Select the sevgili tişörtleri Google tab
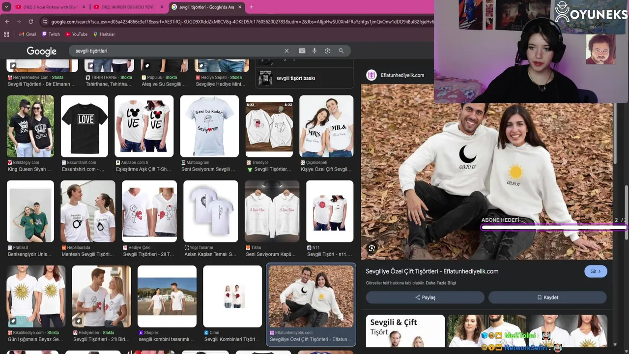629x354 pixels. point(206,7)
